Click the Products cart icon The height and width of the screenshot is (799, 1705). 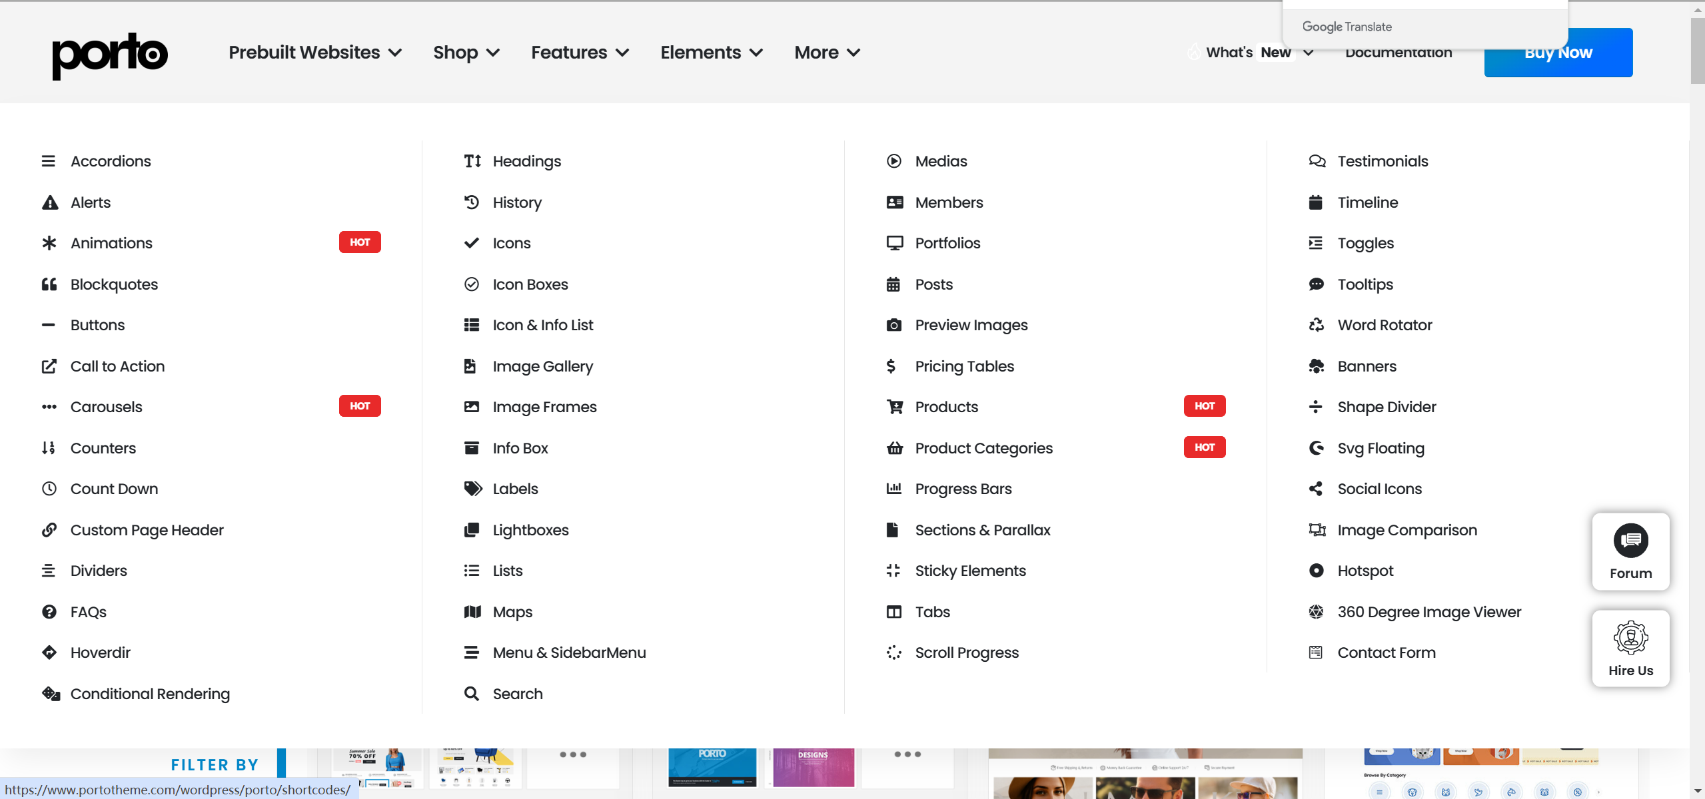coord(893,406)
